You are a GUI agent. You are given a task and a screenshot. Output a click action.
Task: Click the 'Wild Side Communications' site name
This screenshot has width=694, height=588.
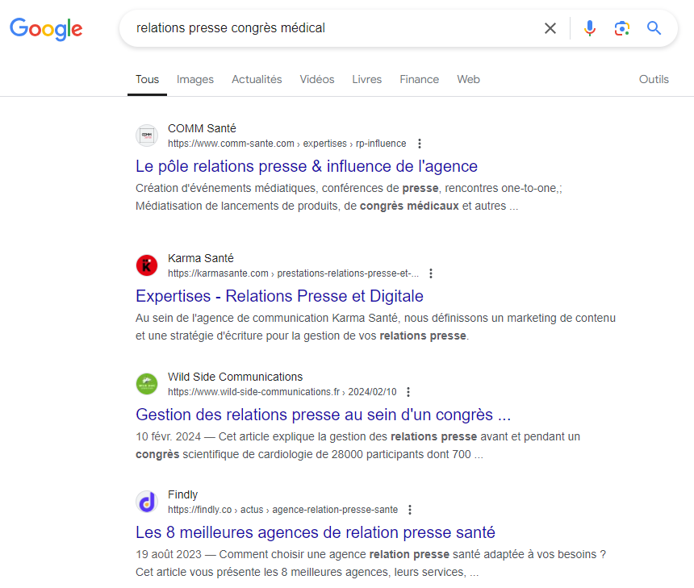(x=235, y=377)
